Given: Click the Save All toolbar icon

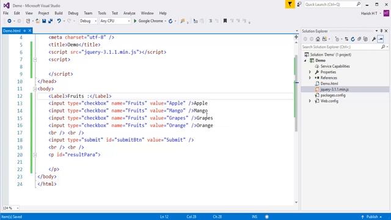Looking at the screenshot, I should click(x=50, y=21).
